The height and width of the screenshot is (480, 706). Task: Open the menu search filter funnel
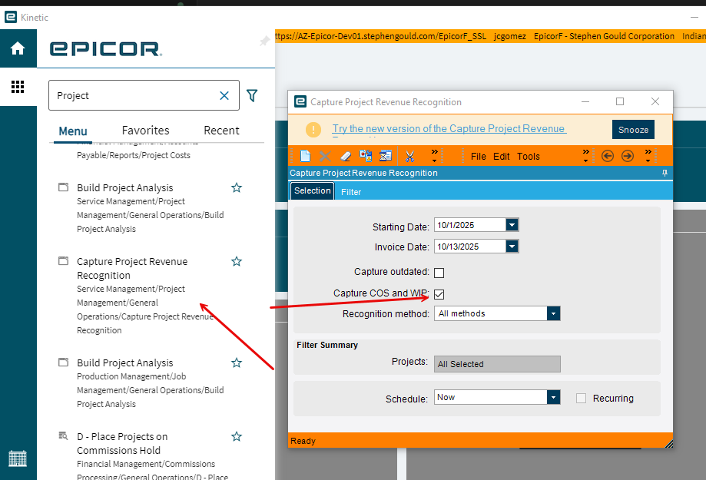click(x=252, y=95)
